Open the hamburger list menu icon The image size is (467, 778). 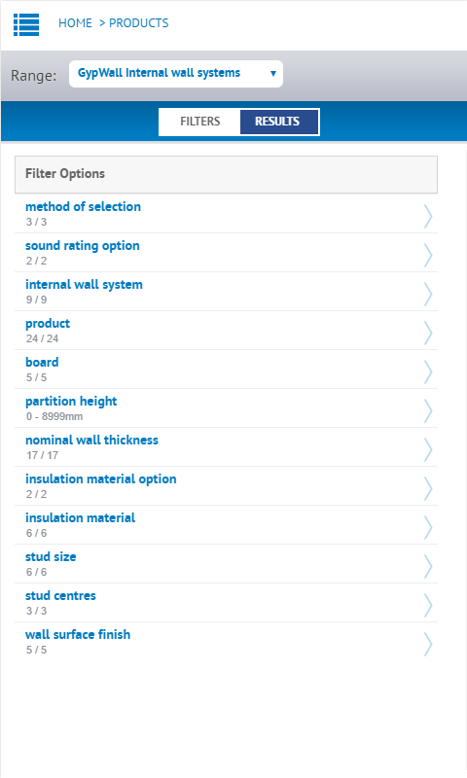26,24
